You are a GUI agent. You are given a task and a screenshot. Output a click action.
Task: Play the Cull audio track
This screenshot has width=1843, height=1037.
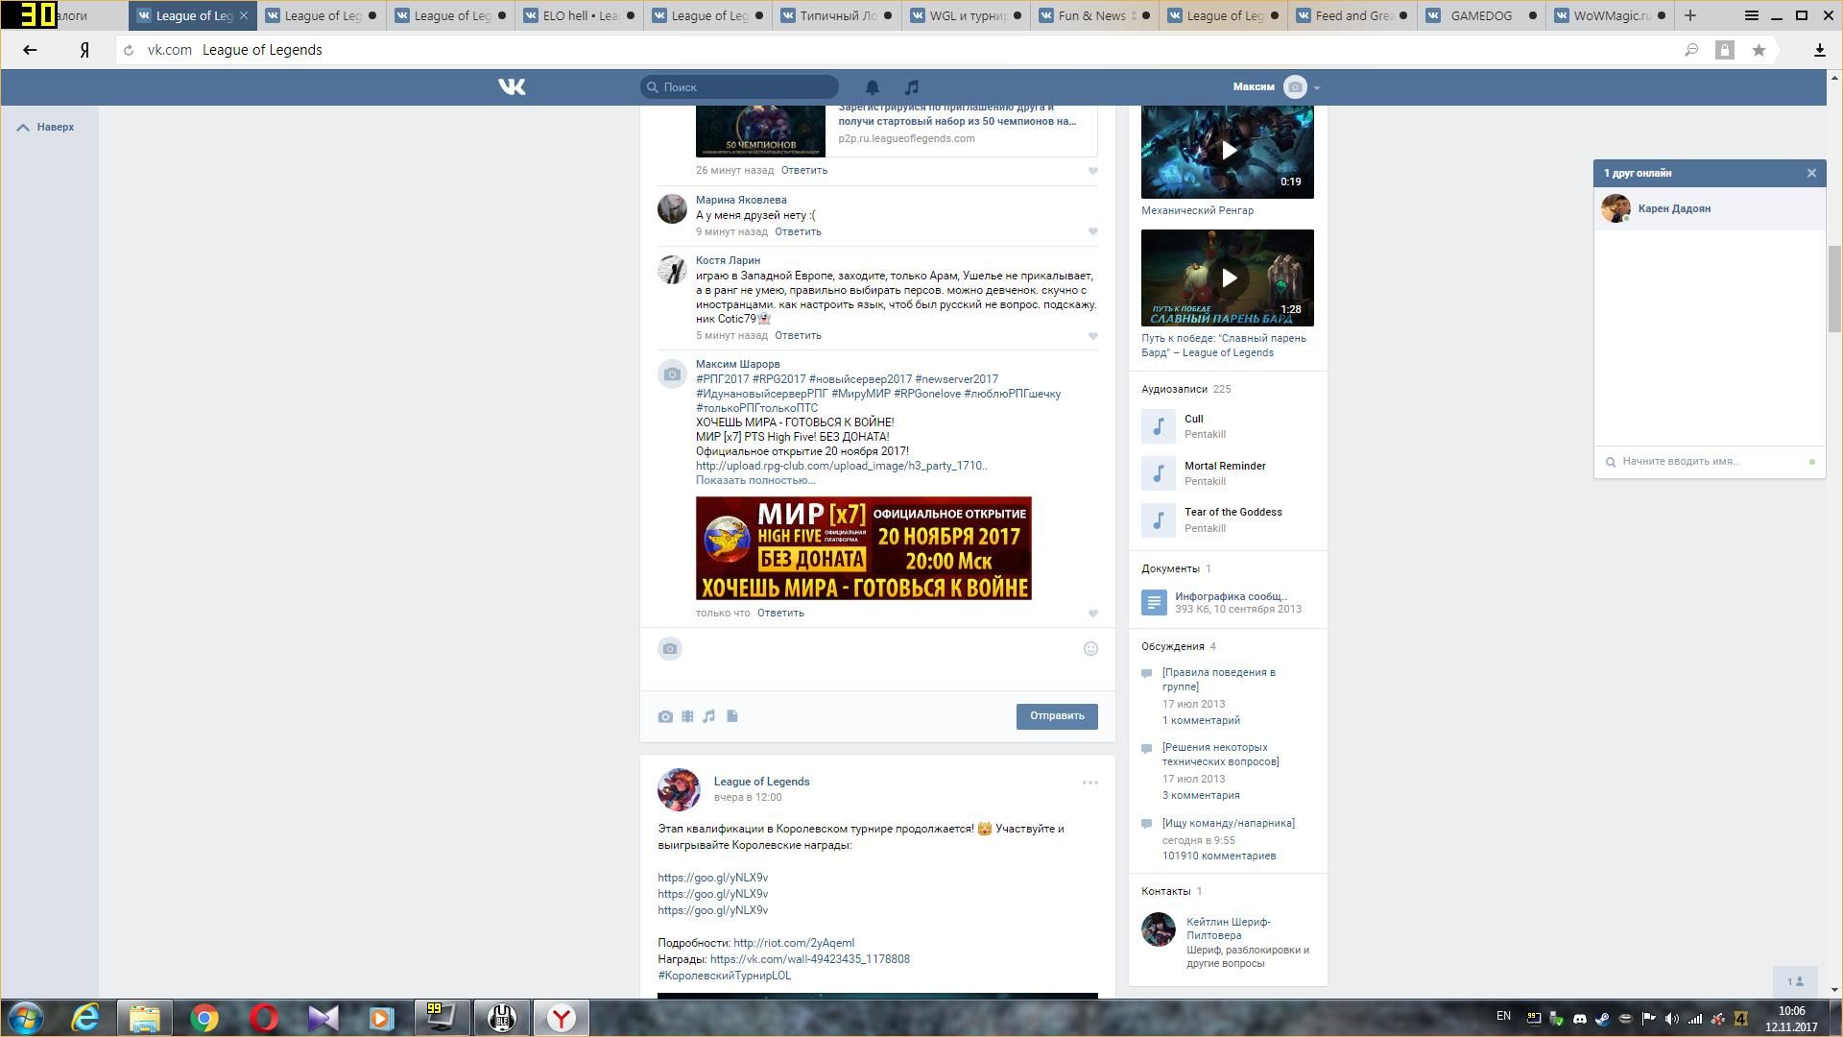tap(1158, 426)
